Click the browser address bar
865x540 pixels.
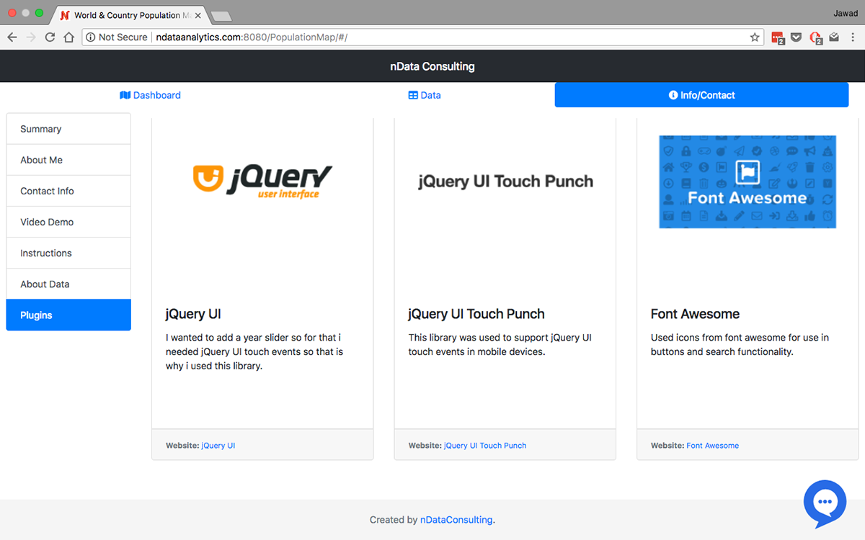pyautogui.click(x=432, y=37)
